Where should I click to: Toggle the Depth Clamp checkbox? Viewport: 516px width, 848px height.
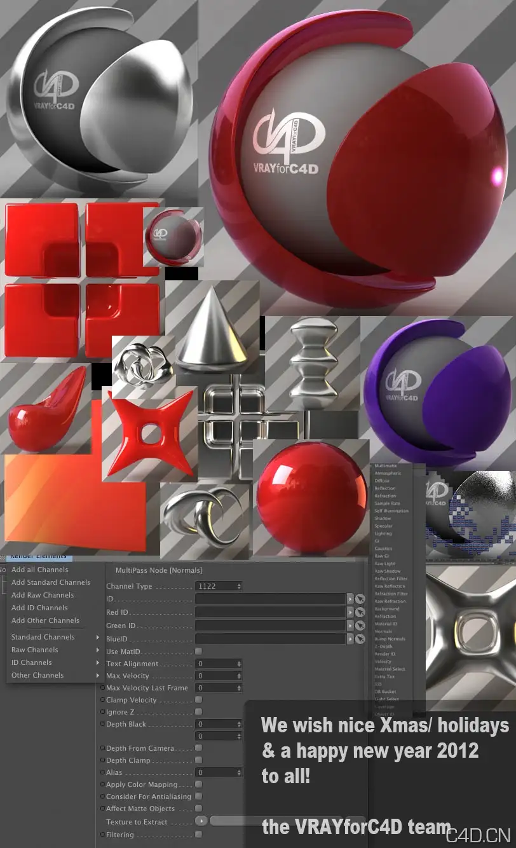point(199,760)
